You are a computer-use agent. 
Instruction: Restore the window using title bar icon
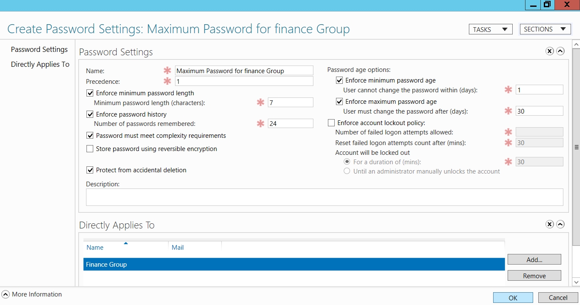click(x=547, y=5)
